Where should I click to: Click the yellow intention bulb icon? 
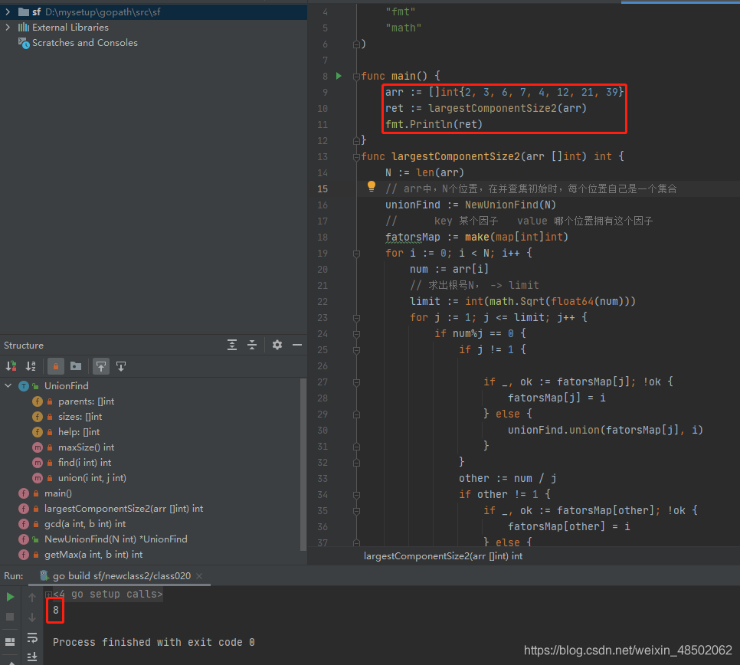(372, 186)
